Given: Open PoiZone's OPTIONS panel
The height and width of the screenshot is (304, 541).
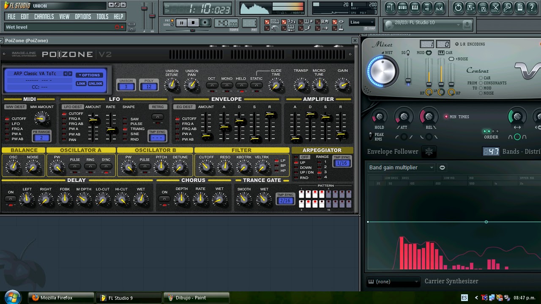Looking at the screenshot, I should (89, 75).
